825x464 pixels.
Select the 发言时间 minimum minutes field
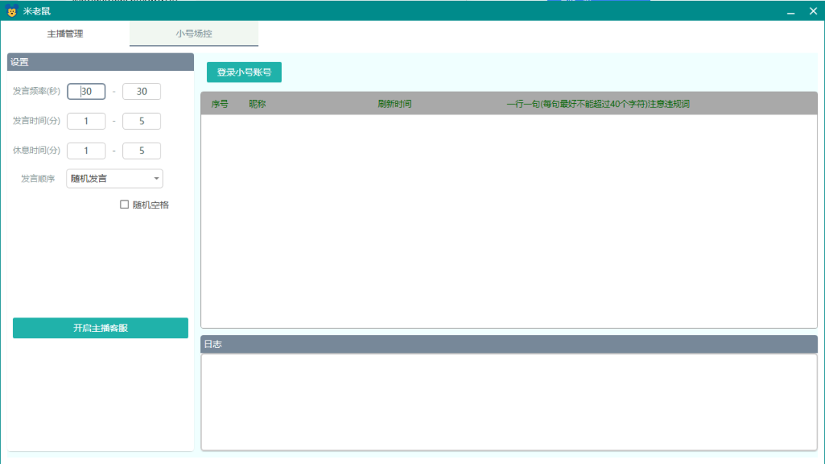pos(86,121)
